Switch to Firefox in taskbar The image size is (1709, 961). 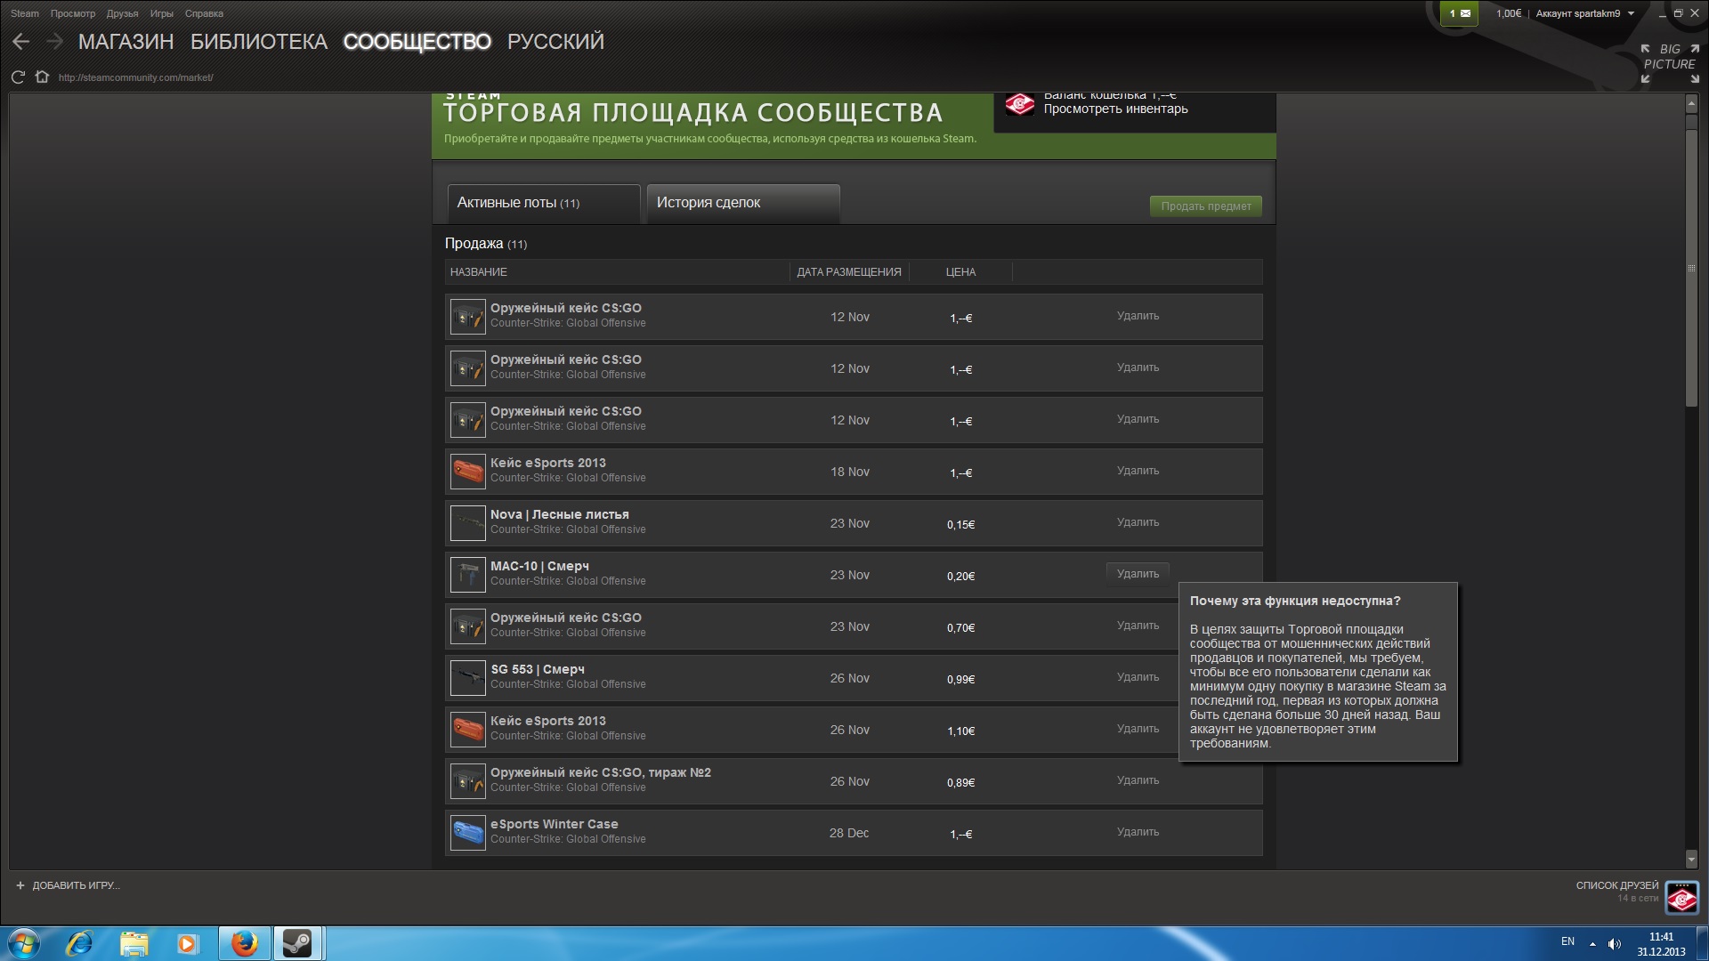tap(244, 943)
